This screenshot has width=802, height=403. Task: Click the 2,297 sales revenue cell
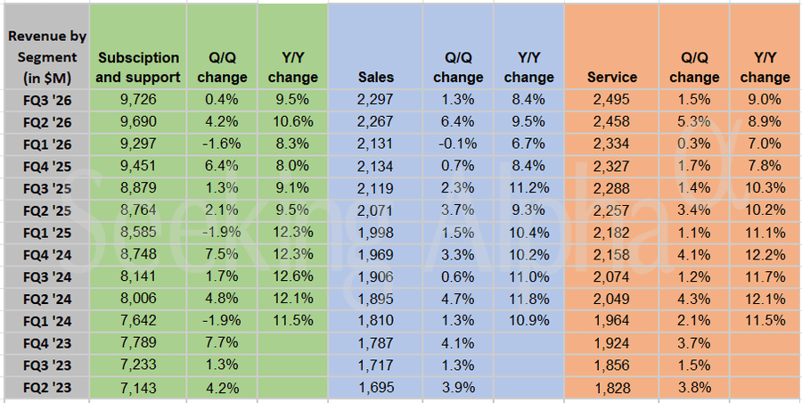(x=375, y=99)
